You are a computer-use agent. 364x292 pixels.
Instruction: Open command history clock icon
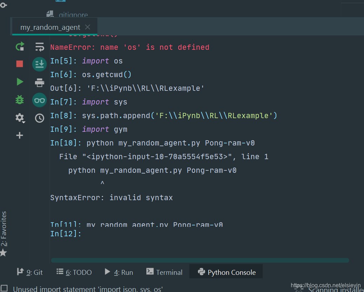(x=40, y=118)
